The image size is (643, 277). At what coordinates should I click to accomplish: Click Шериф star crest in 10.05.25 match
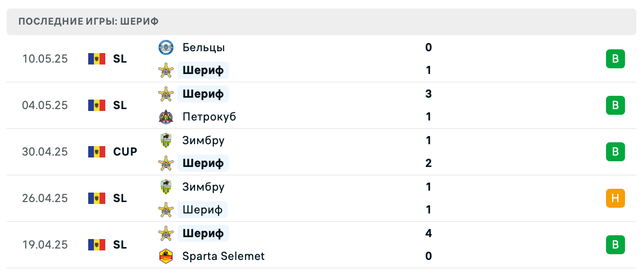click(x=166, y=70)
